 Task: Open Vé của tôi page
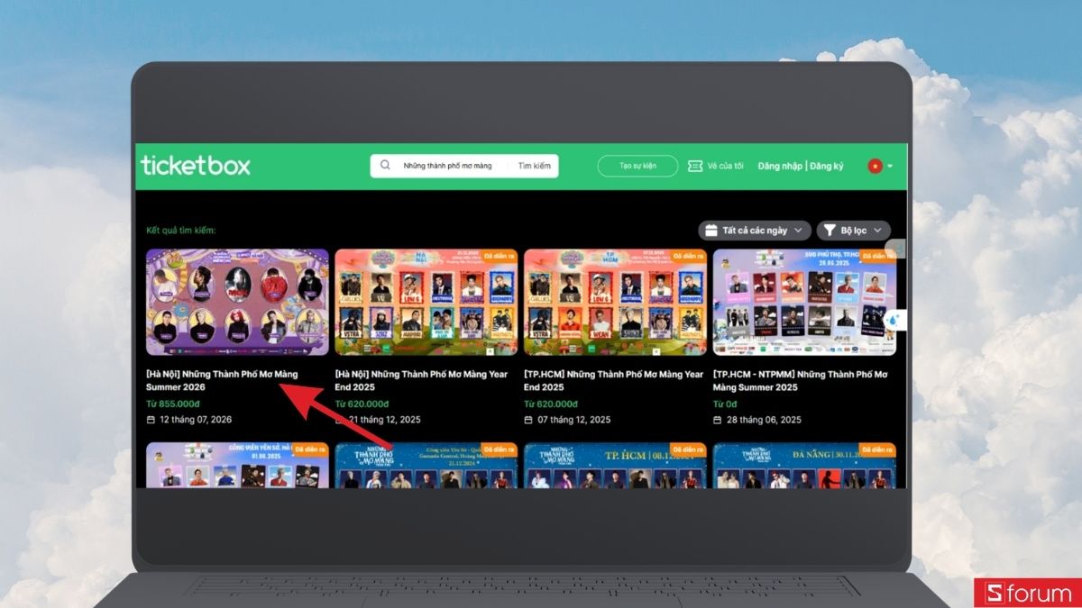coord(725,166)
